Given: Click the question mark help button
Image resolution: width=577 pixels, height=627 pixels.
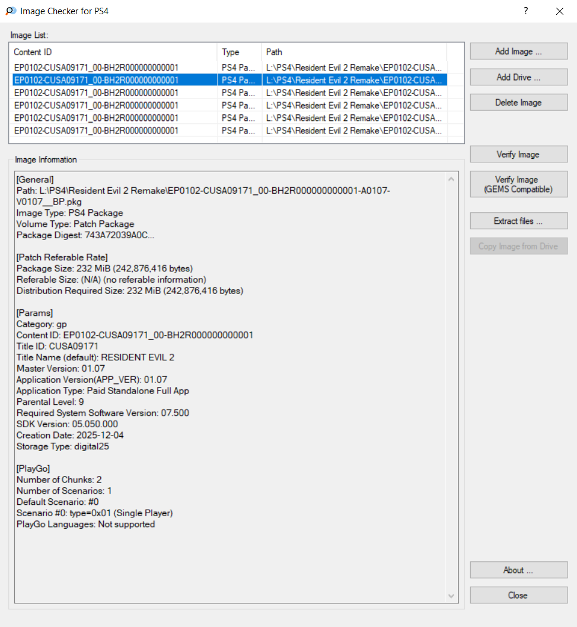Looking at the screenshot, I should coord(525,11).
